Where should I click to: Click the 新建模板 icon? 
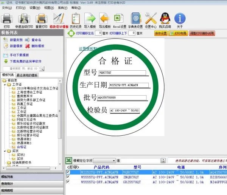(6, 46)
